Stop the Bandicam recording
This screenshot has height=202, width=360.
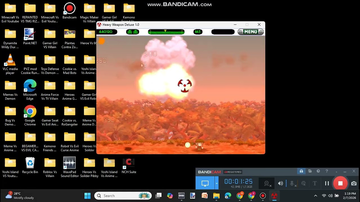point(340,183)
